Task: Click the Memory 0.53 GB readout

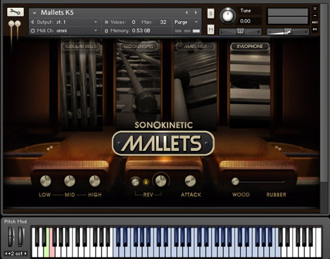Action: [x=141, y=30]
